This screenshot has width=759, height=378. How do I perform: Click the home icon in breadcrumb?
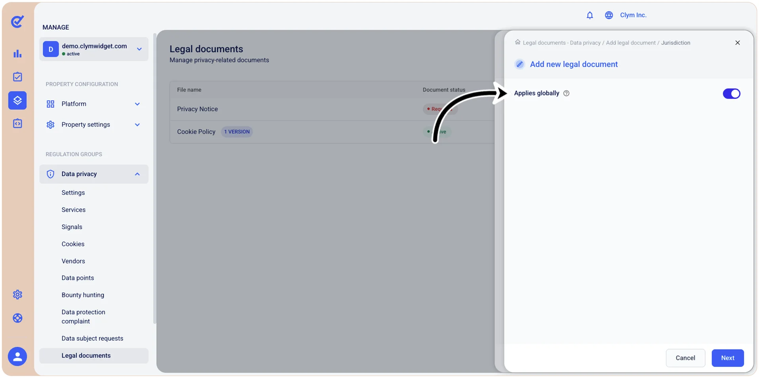(517, 42)
